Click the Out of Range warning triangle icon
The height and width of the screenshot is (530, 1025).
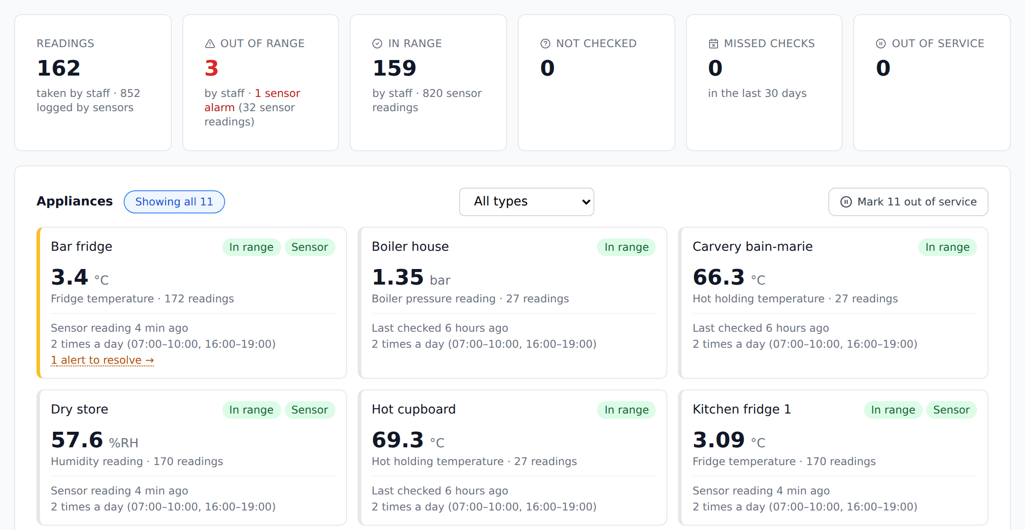[210, 44]
